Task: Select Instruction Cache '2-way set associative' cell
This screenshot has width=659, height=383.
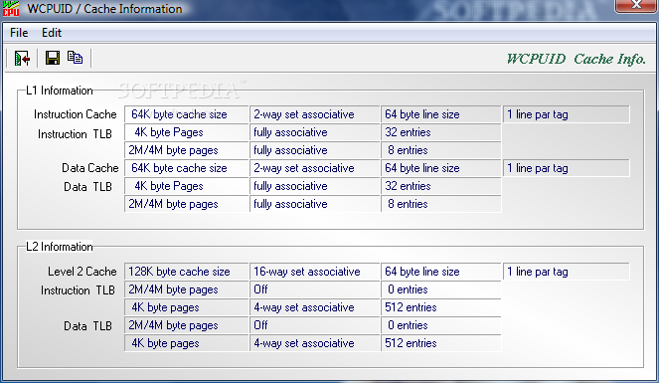Action: coord(315,114)
